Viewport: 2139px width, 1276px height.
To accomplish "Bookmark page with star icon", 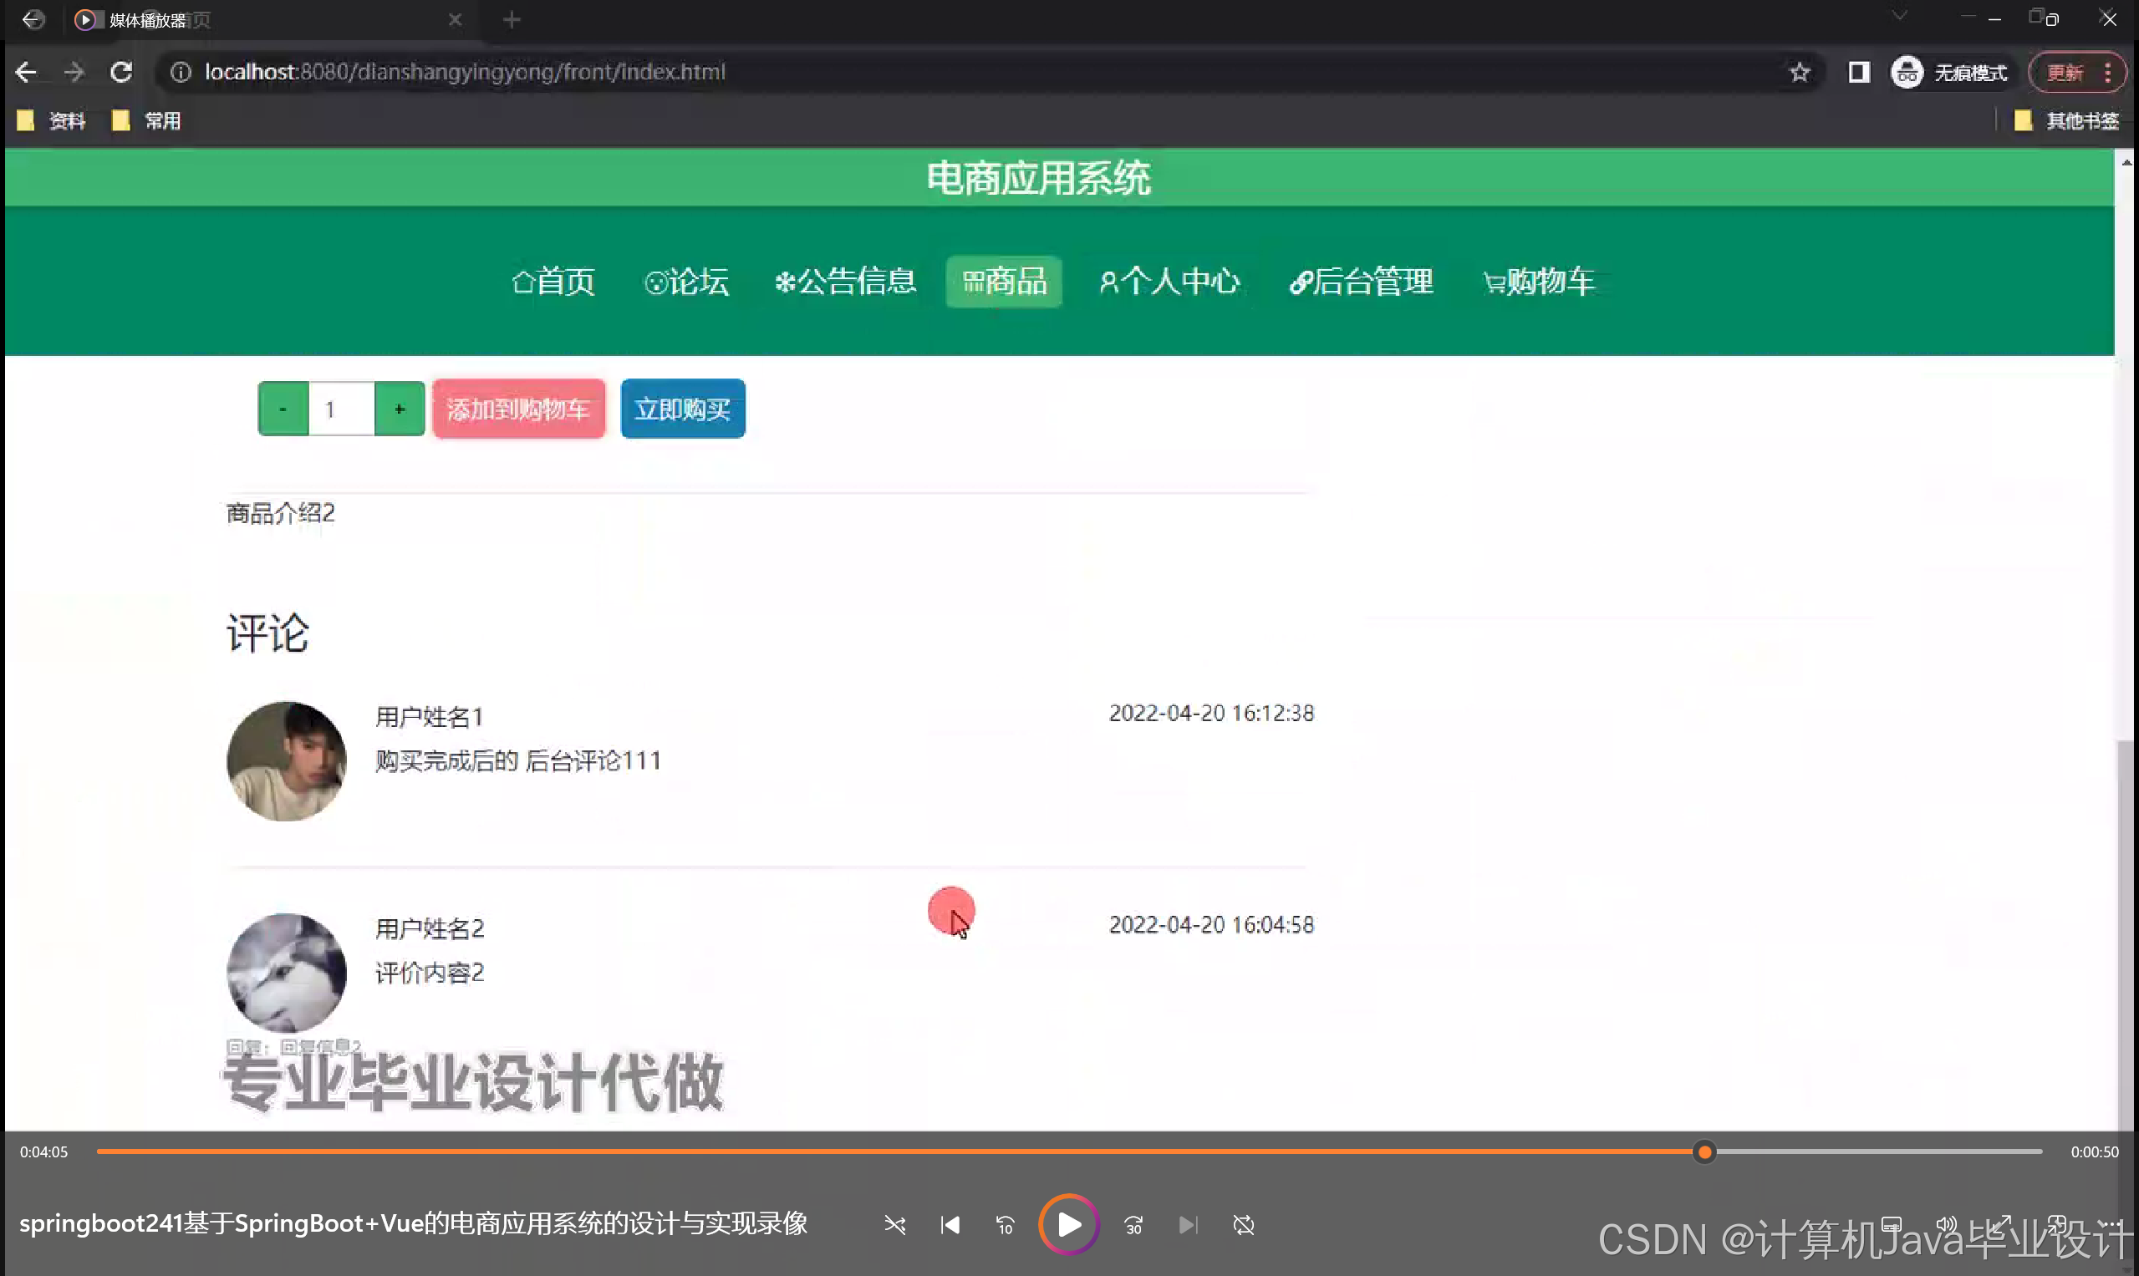I will click(1800, 72).
